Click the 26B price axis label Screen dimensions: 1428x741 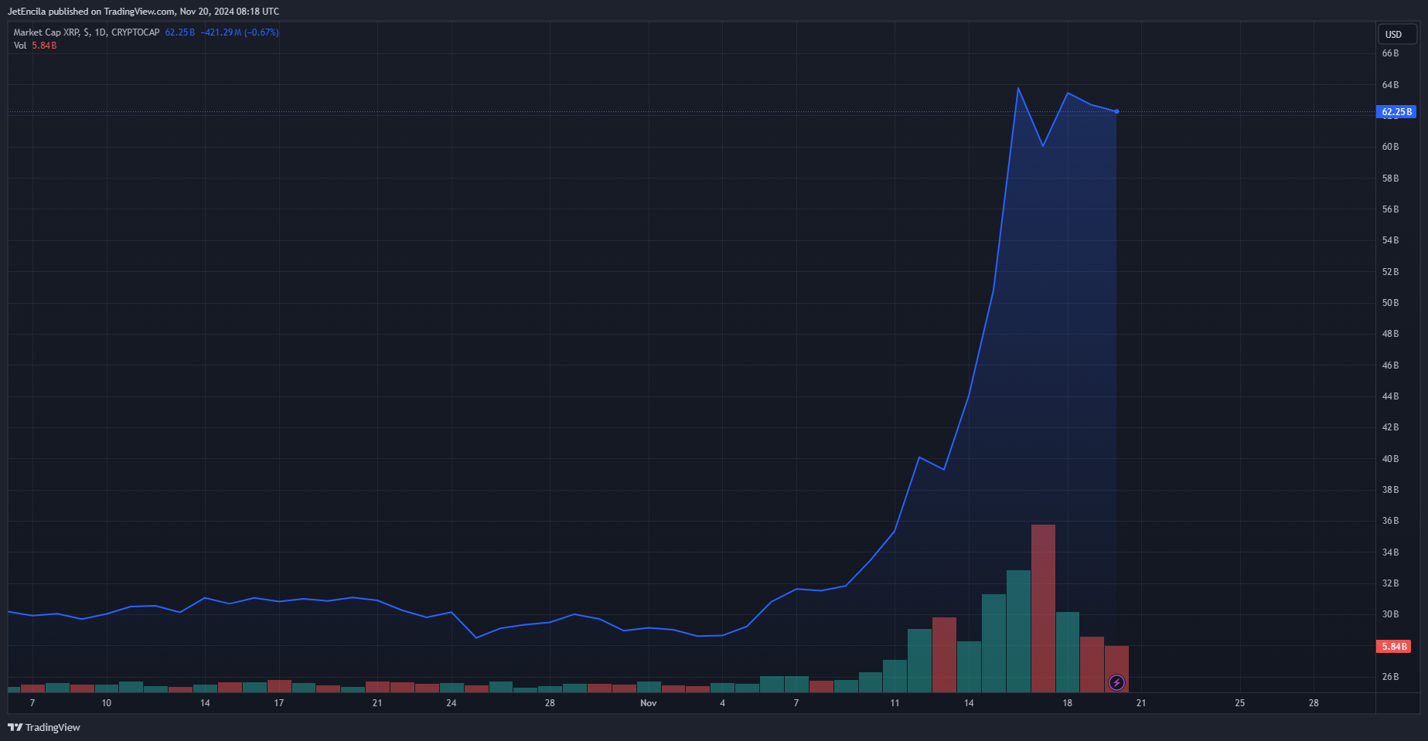(x=1390, y=677)
